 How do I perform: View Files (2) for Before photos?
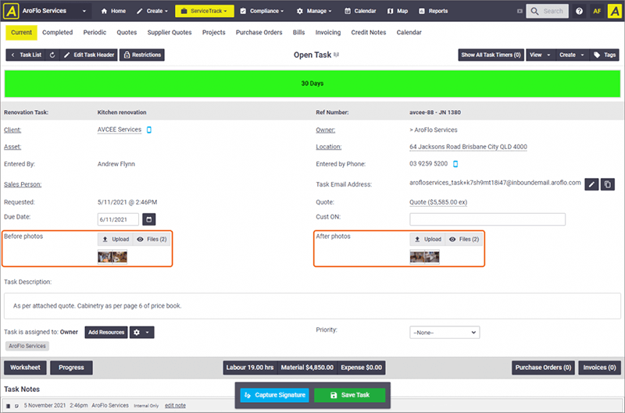(152, 240)
